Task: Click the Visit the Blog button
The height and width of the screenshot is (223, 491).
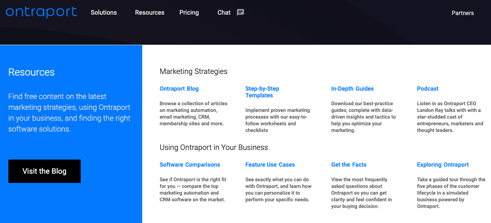Action: [44, 171]
